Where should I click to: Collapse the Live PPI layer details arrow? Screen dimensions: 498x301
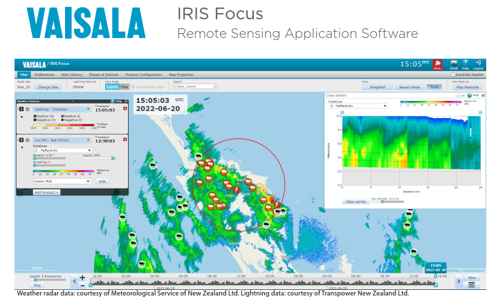pos(22,148)
